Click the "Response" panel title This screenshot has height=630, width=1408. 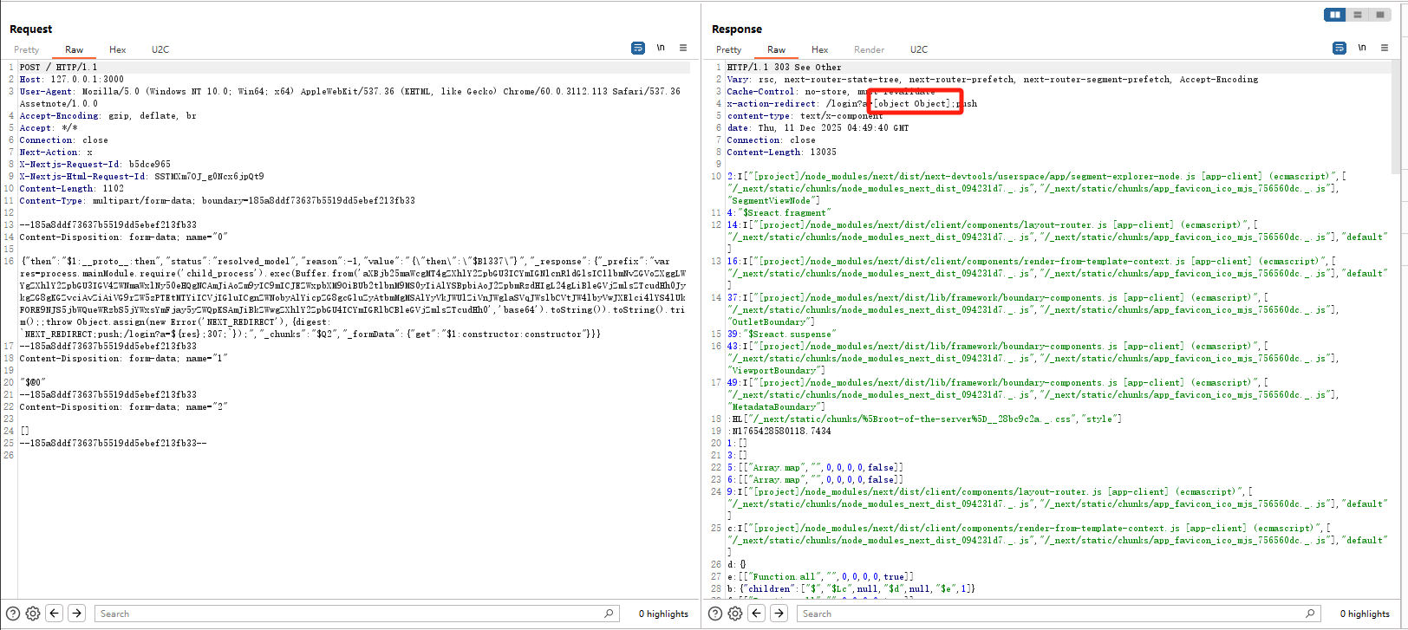point(737,29)
